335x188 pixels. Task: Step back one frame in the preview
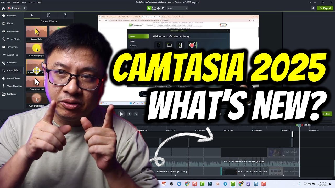pos(129,114)
